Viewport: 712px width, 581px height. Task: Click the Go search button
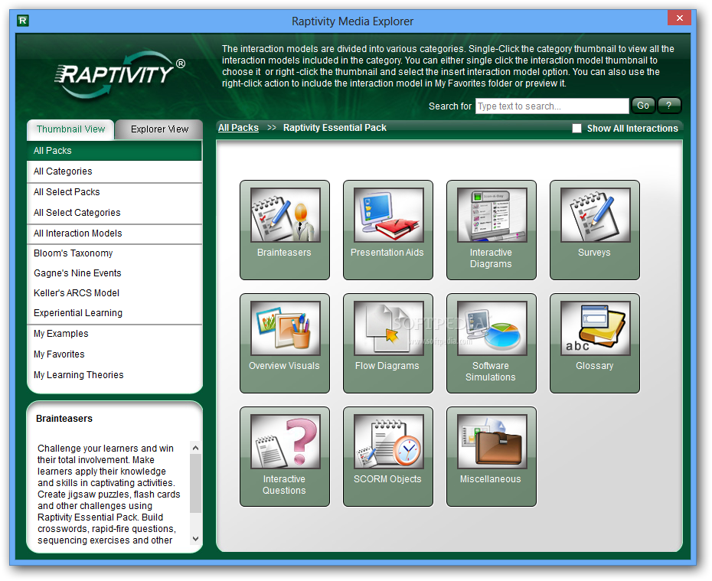coord(643,106)
